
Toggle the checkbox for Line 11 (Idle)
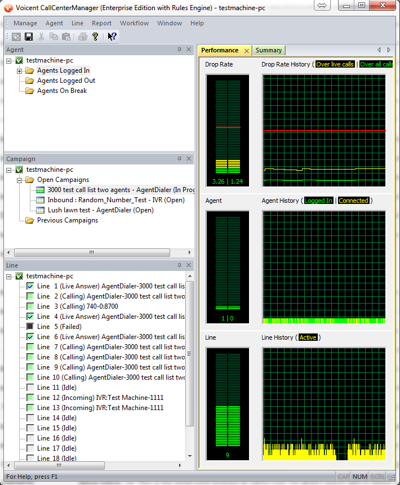click(30, 388)
